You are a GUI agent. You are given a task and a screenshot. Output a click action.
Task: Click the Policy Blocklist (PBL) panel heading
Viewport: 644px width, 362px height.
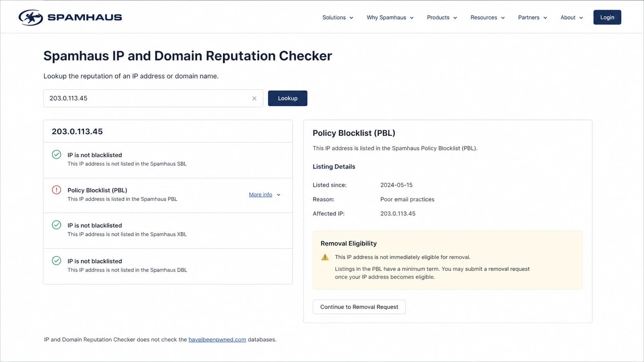click(354, 133)
